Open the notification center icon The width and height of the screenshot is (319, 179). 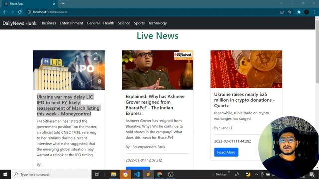312,174
